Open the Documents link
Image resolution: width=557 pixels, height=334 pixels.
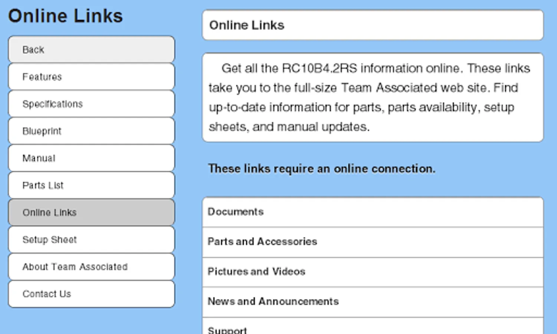[x=373, y=212]
